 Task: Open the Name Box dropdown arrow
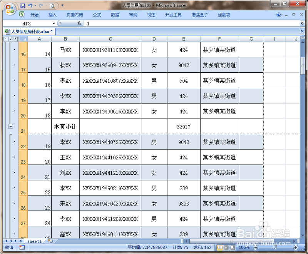tap(54, 23)
